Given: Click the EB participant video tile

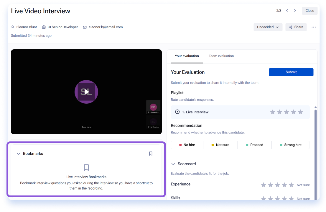Looking at the screenshot, I should coord(153,107).
